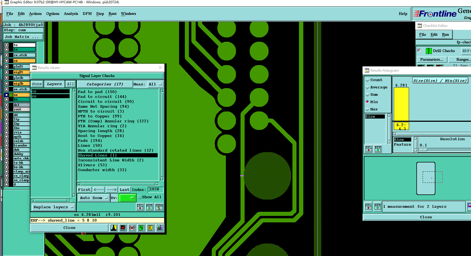The width and height of the screenshot is (471, 256).
Task: Click REF icon beside measurement status in histogram
Action: [378, 207]
